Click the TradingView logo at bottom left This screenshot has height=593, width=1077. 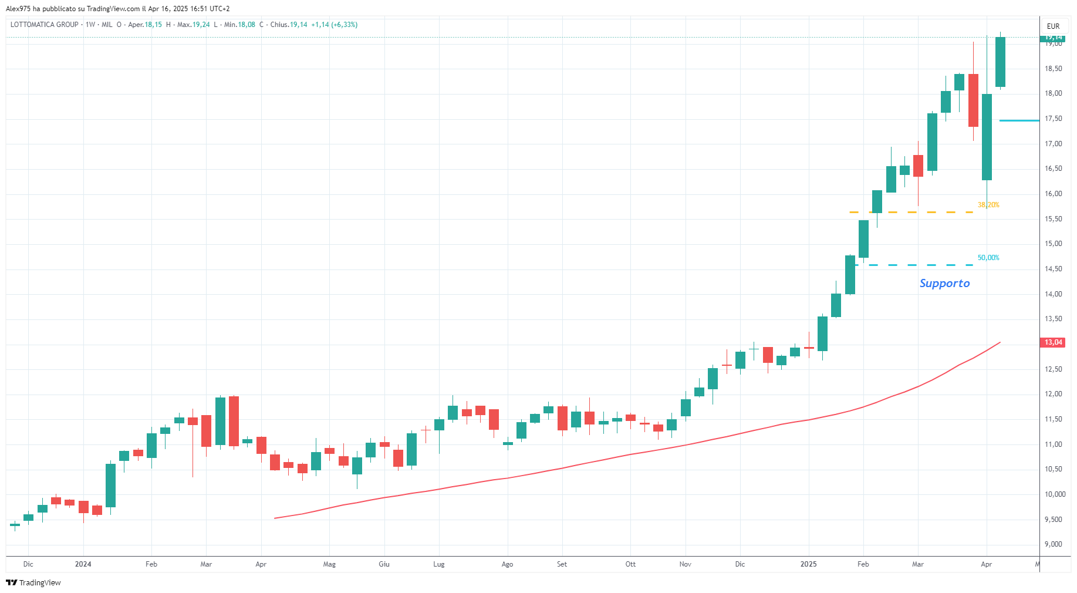click(x=33, y=582)
